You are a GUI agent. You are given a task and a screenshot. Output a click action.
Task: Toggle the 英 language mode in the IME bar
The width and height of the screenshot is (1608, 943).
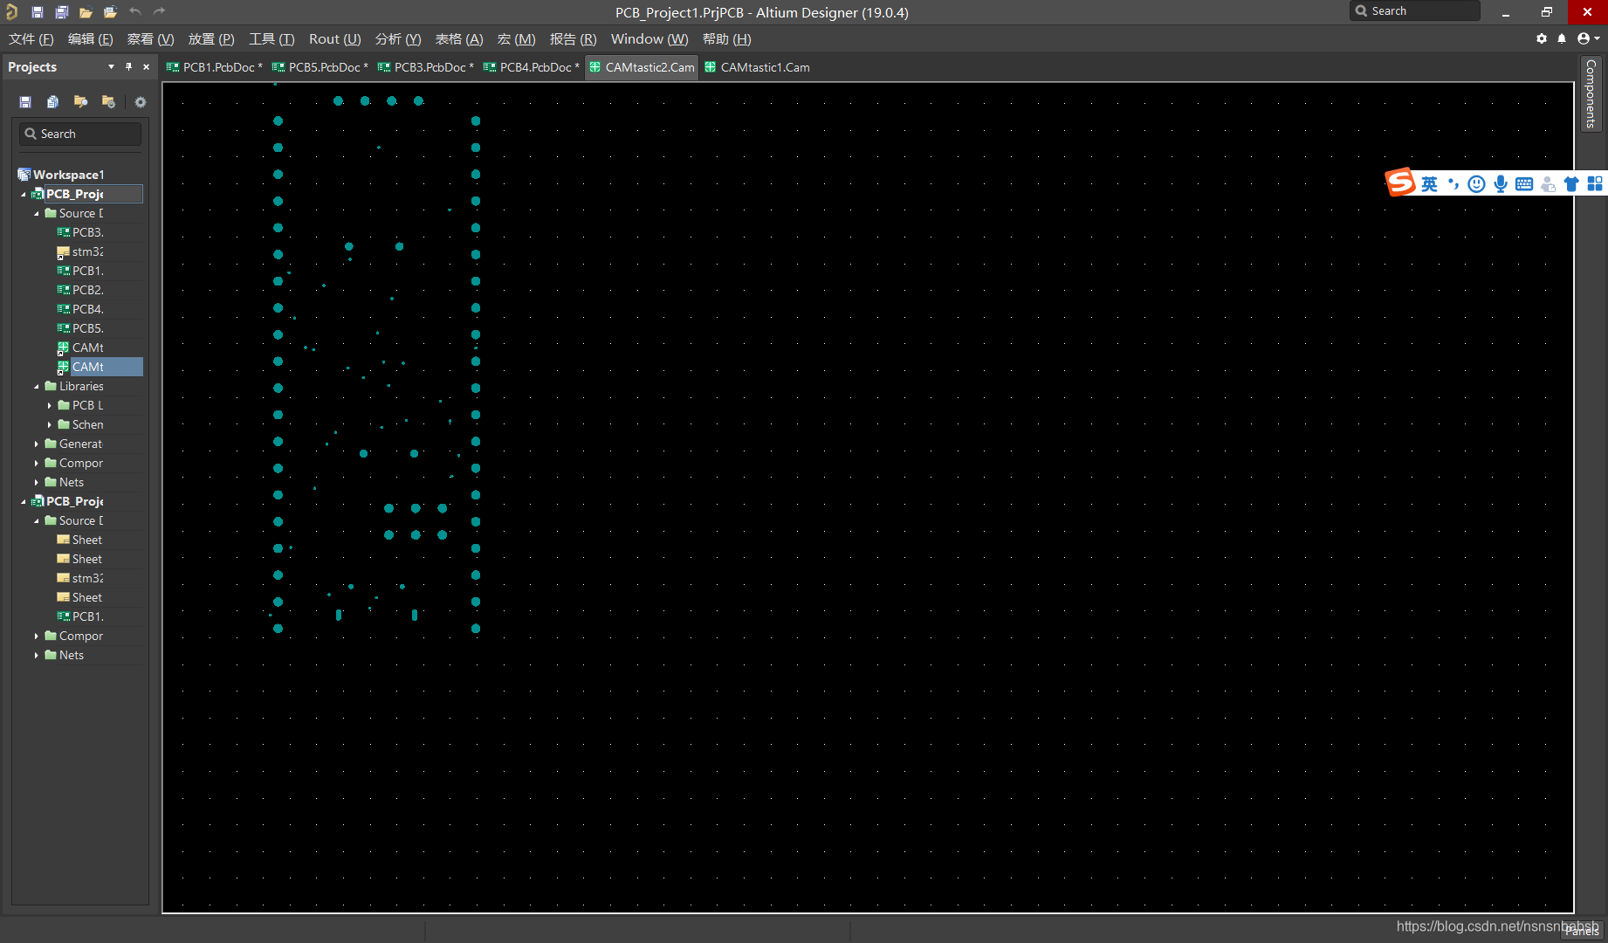tap(1429, 183)
